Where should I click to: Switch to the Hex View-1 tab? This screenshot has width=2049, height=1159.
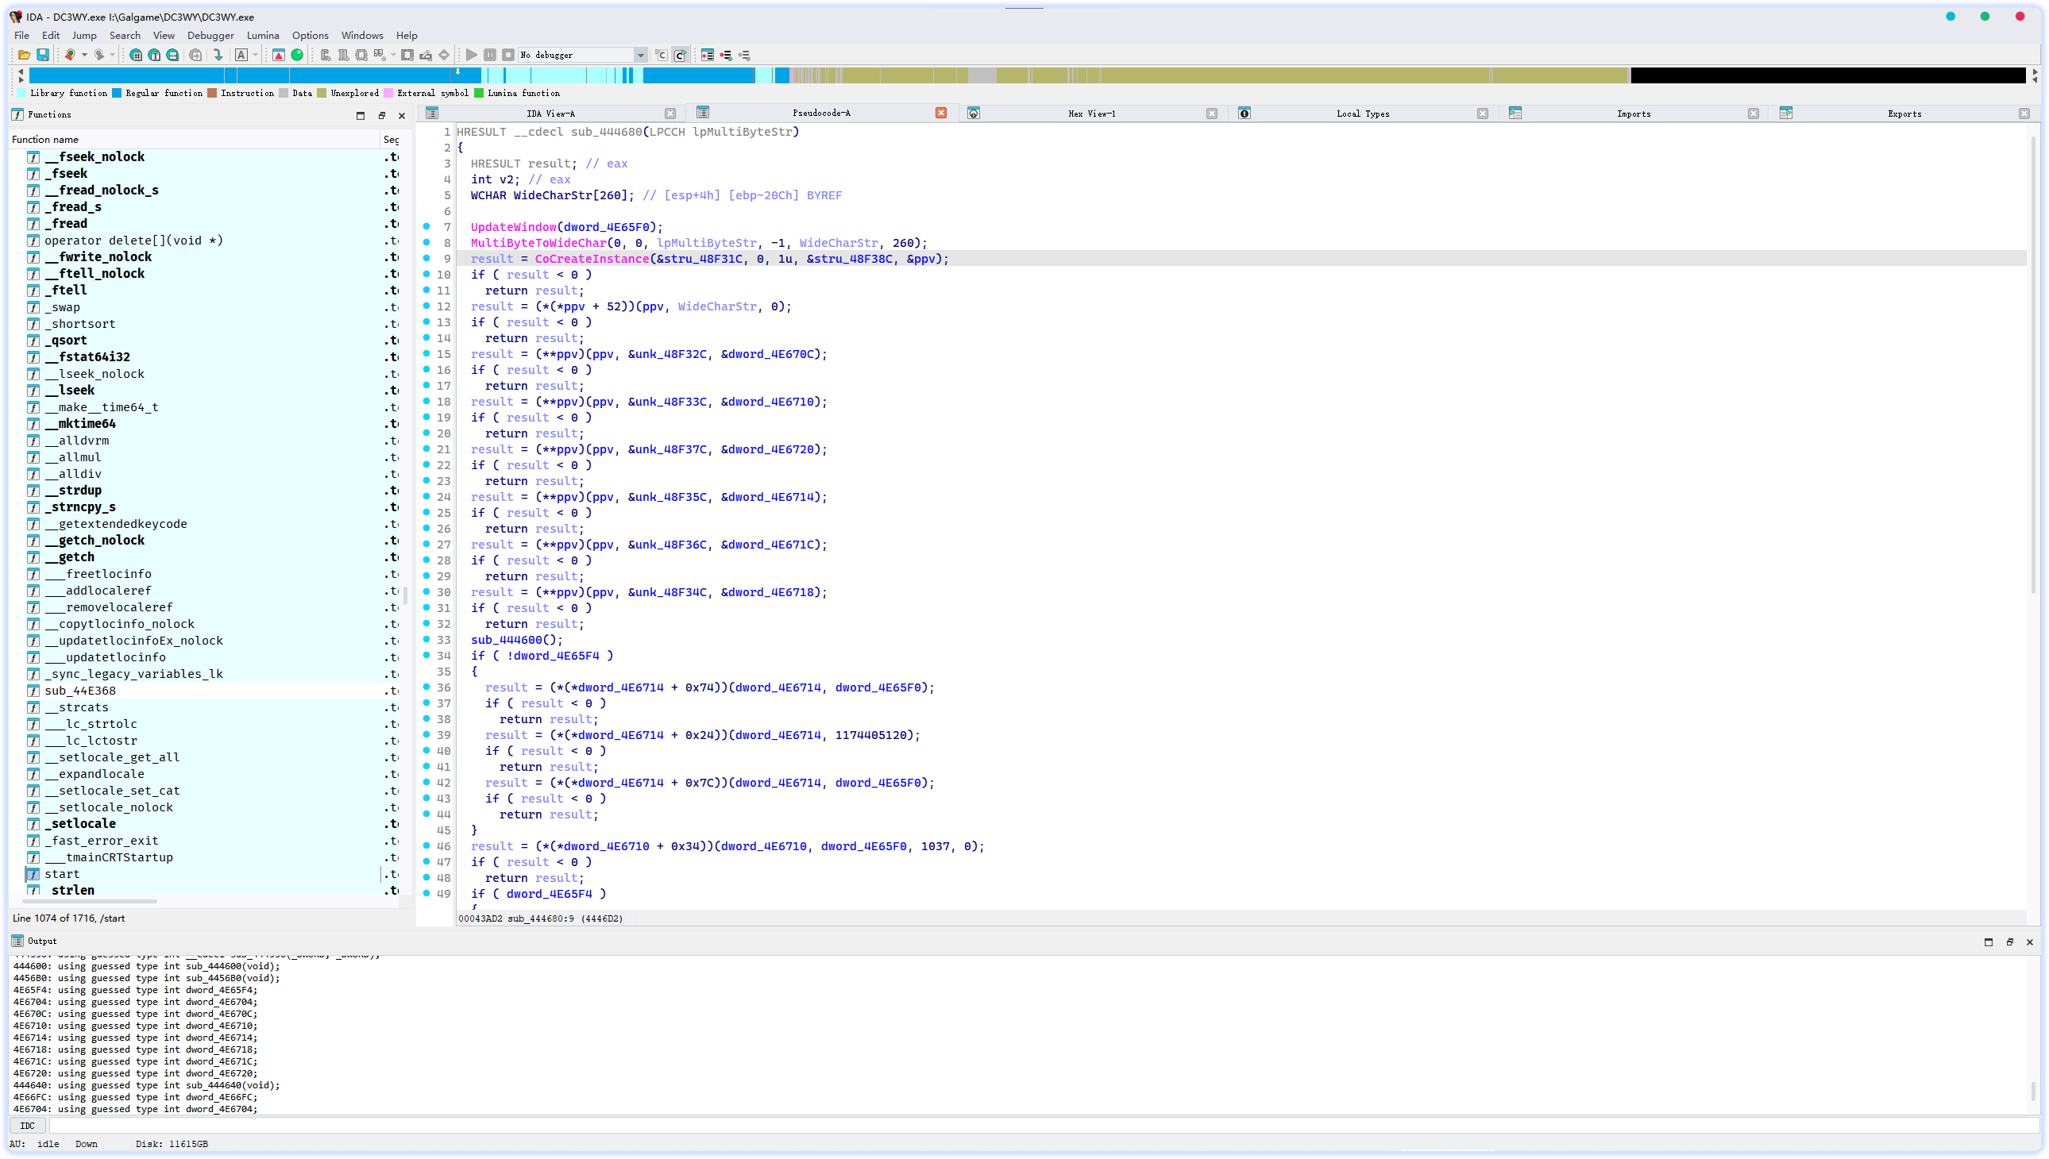pos(1091,113)
